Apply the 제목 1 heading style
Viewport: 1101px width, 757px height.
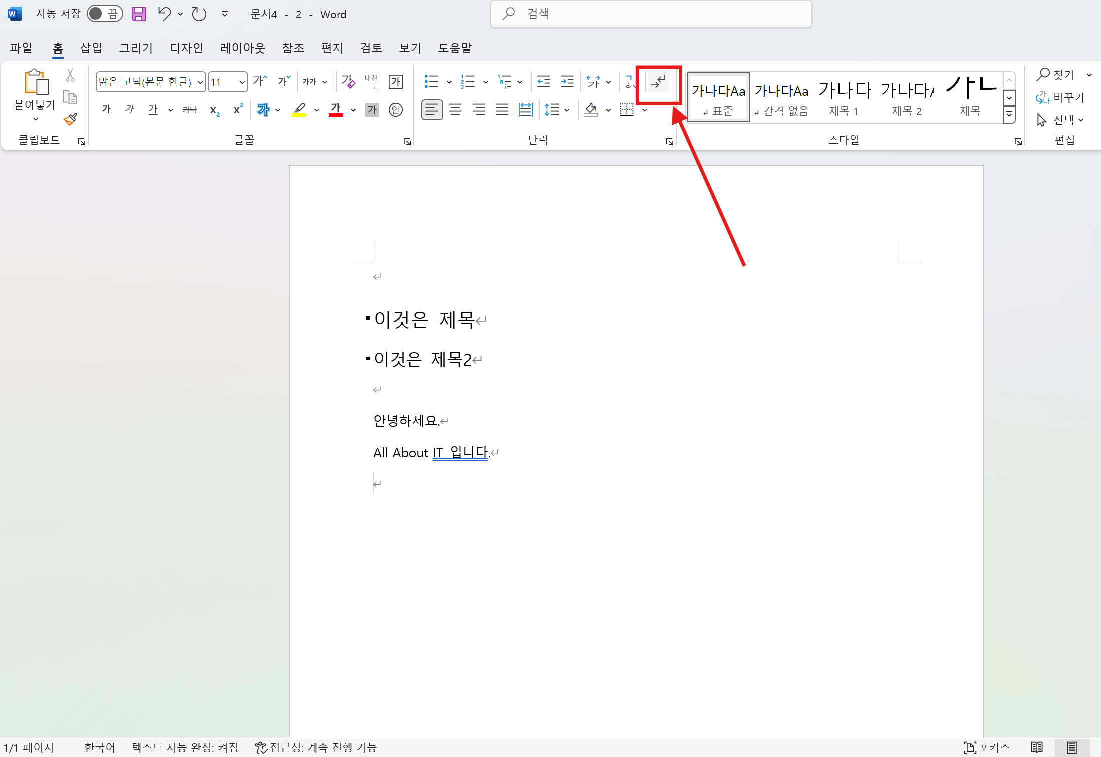click(844, 98)
